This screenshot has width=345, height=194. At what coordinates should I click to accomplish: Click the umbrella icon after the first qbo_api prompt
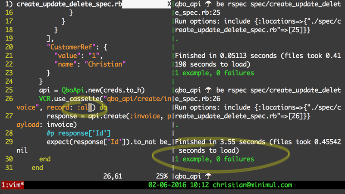pos(208,4)
